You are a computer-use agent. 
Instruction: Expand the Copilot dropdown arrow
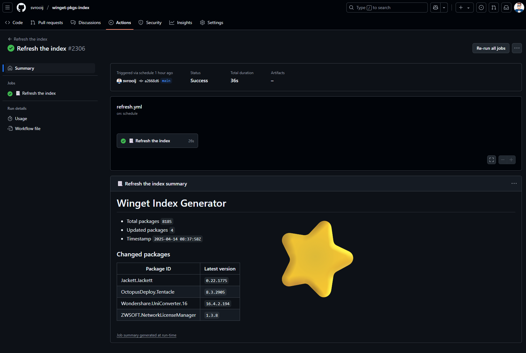click(444, 8)
